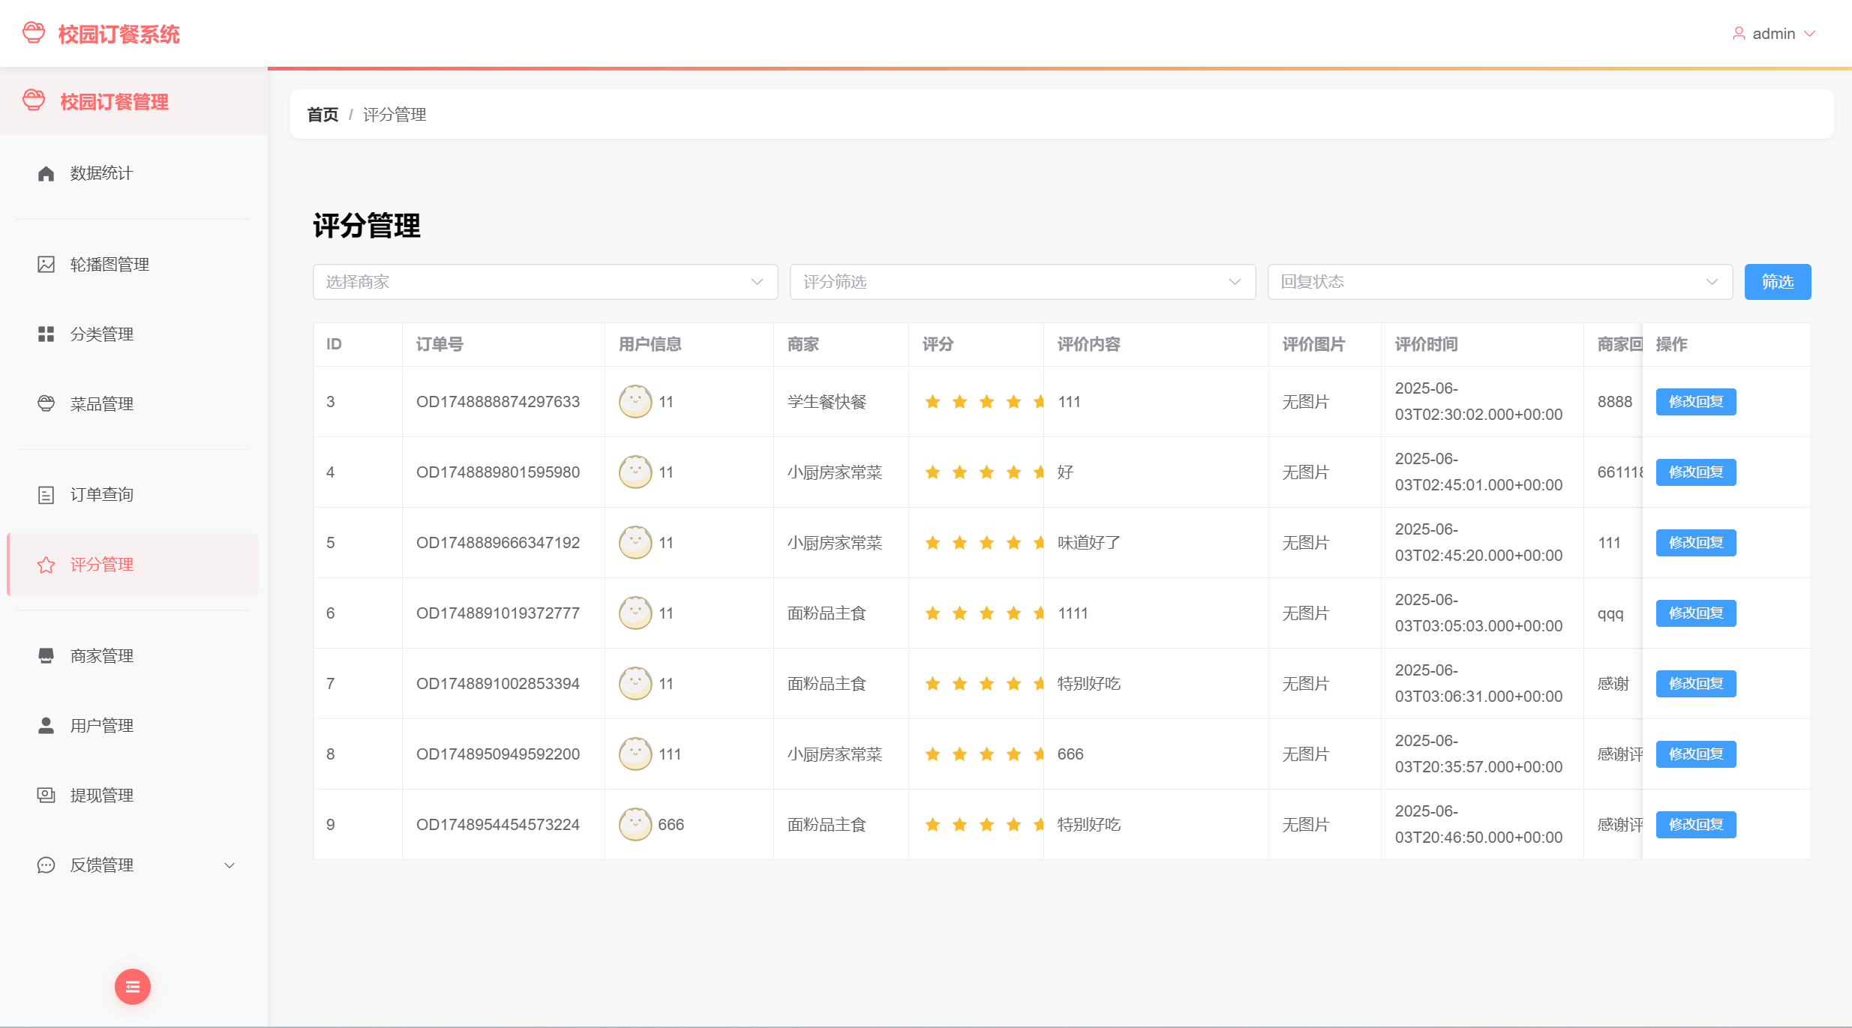
Task: Click the grid icon beside 分类管理
Action: click(46, 334)
